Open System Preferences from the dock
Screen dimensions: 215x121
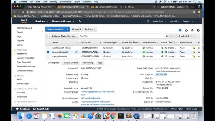coord(98,116)
